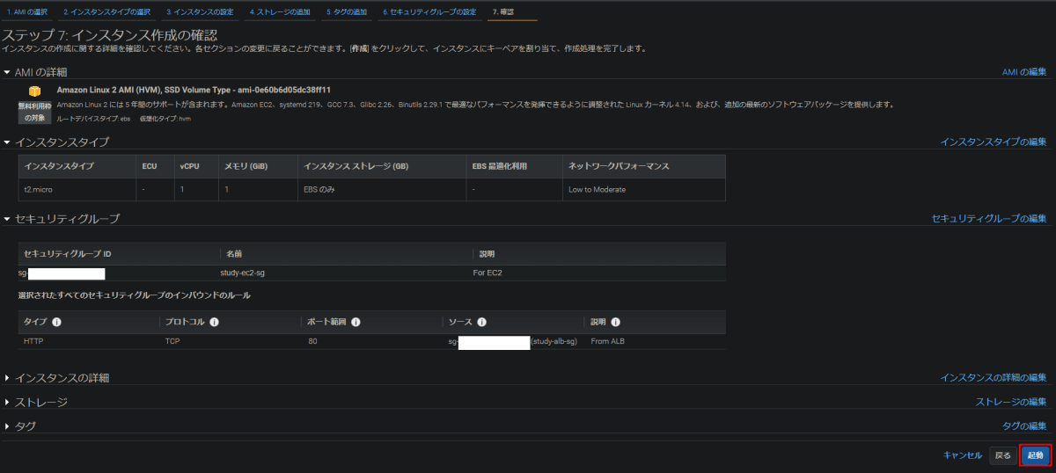
Task: Click info icon next to ポート範囲 header
Action: pos(356,322)
